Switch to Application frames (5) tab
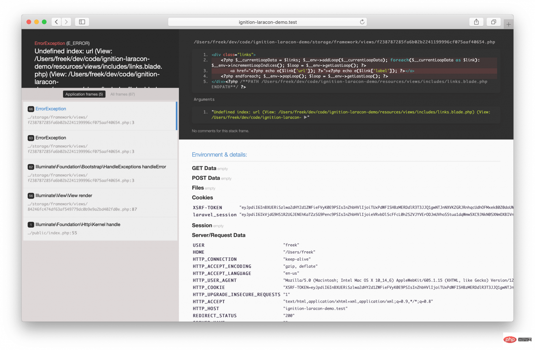Viewport: 535px width, 350px height. click(84, 94)
